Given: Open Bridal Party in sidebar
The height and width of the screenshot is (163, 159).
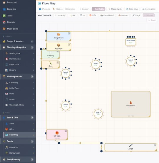Looking at the screenshot, I should coord(19,88).
